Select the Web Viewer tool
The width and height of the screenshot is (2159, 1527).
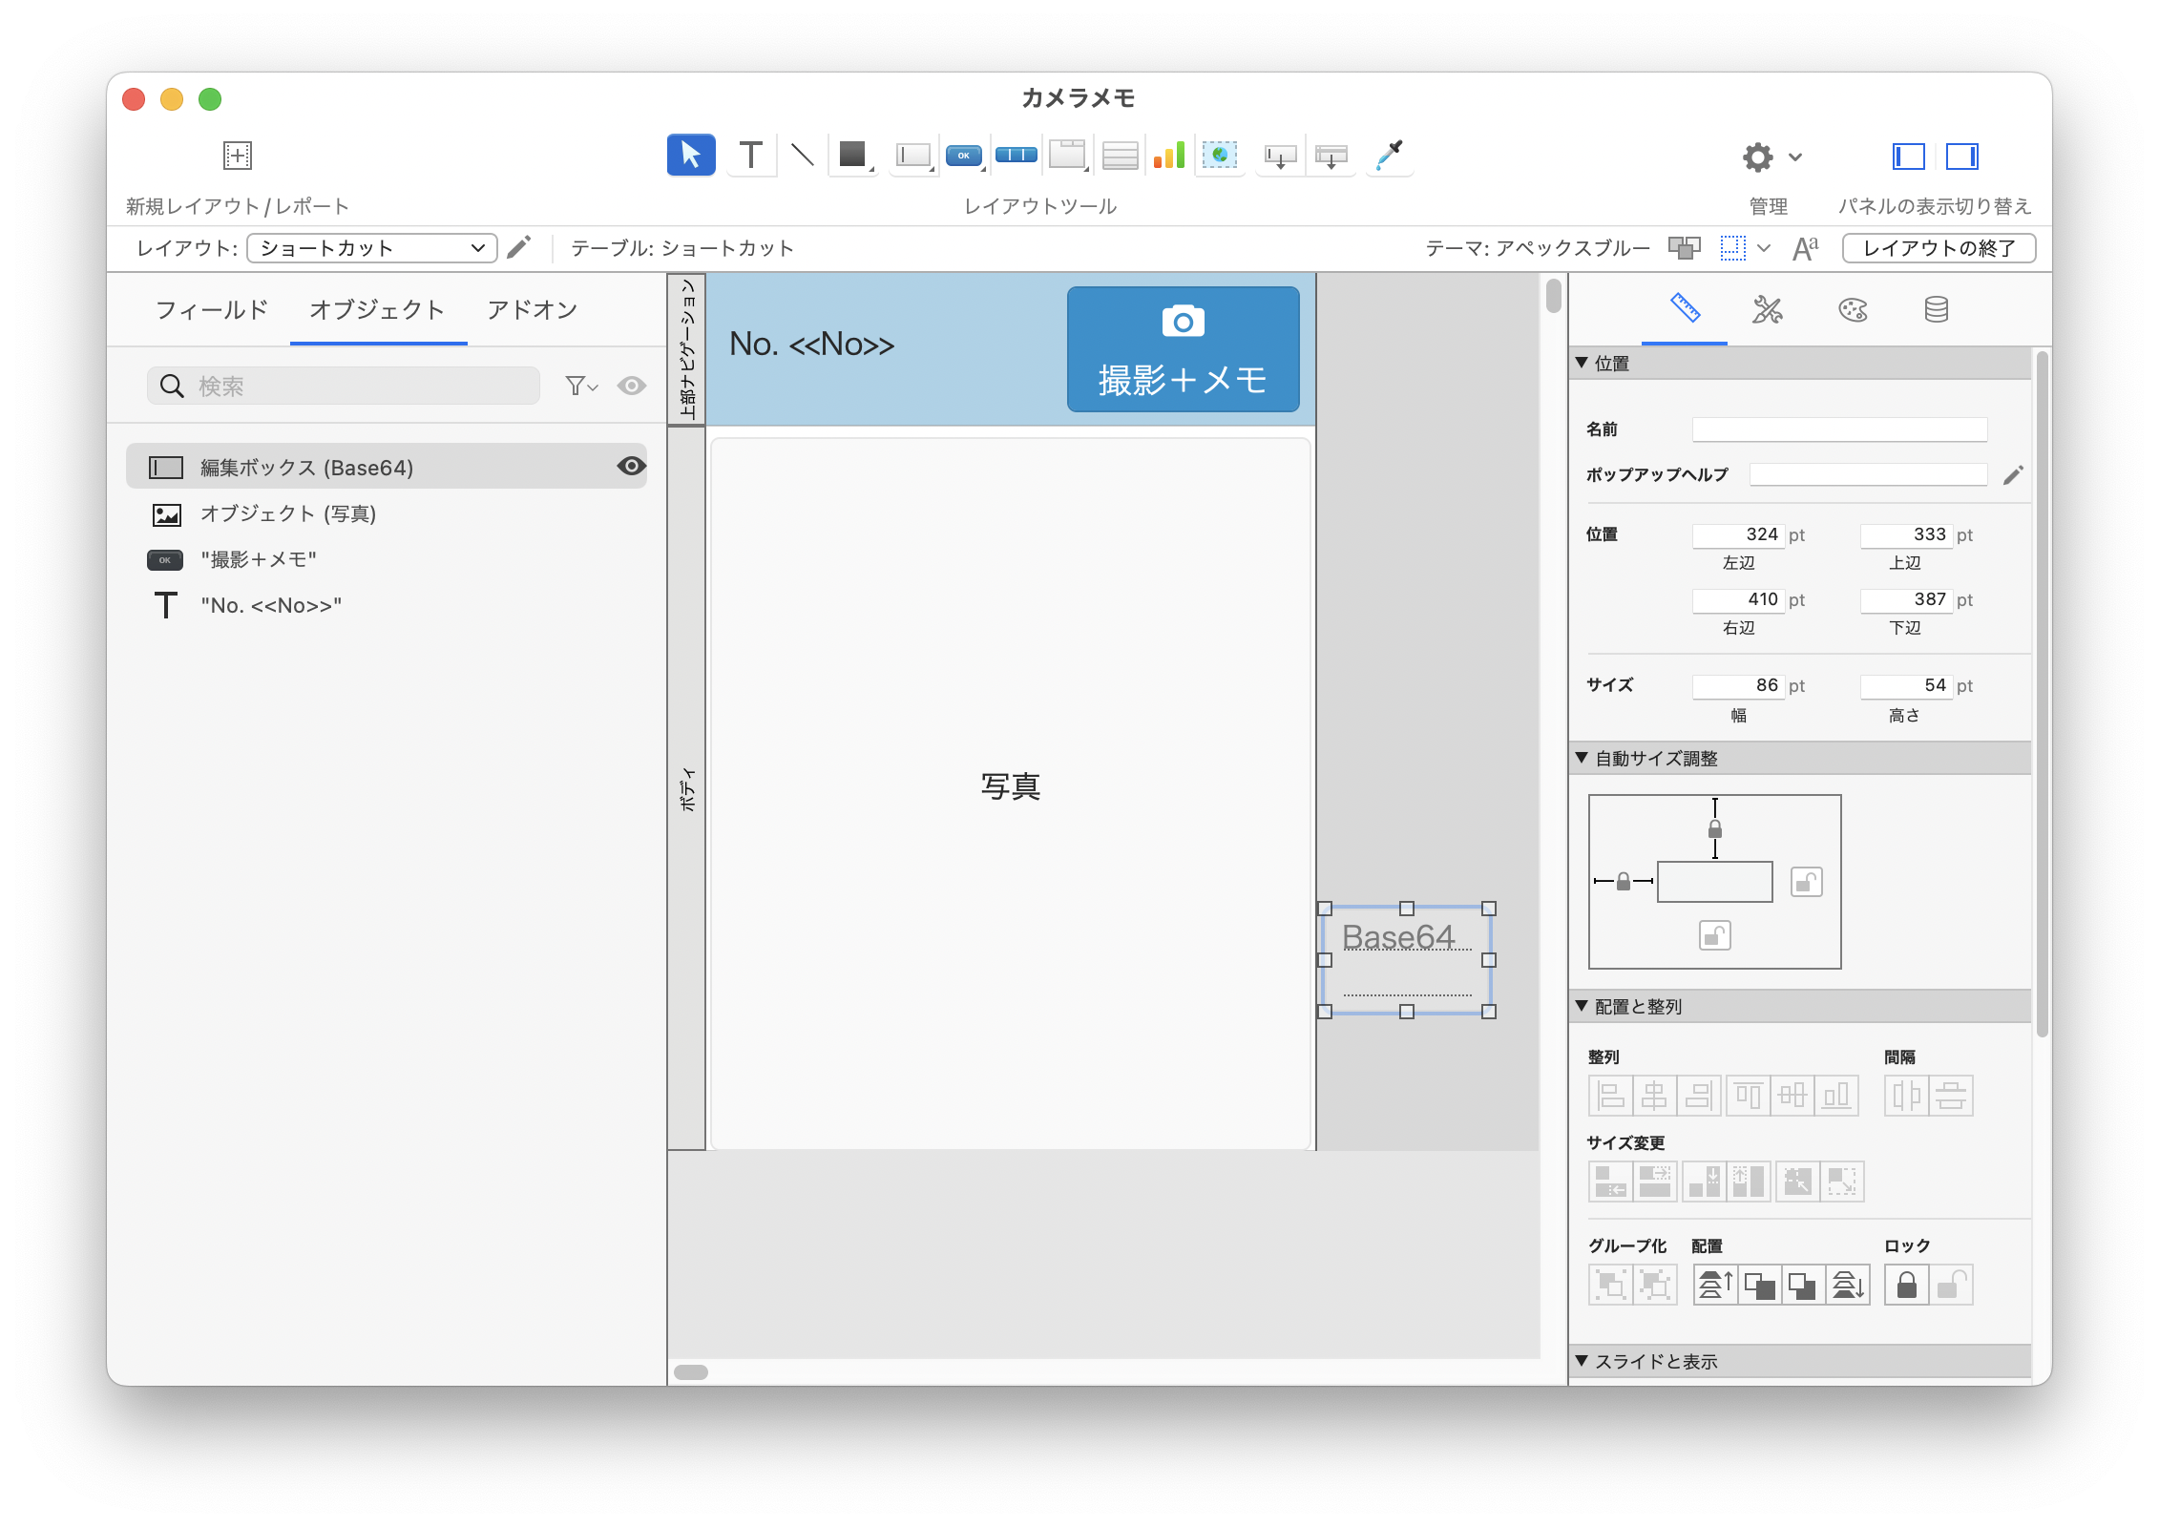[1220, 155]
